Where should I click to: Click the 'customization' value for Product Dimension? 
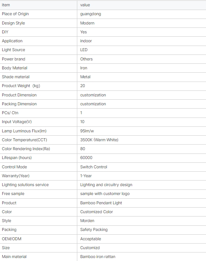coord(93,95)
